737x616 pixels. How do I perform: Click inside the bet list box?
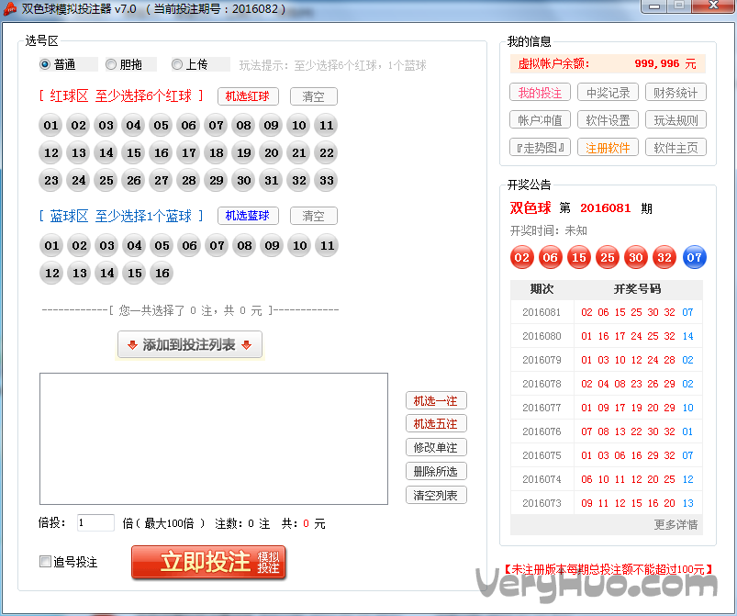click(x=214, y=439)
